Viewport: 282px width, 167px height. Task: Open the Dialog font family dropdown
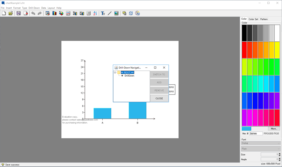click(261, 143)
